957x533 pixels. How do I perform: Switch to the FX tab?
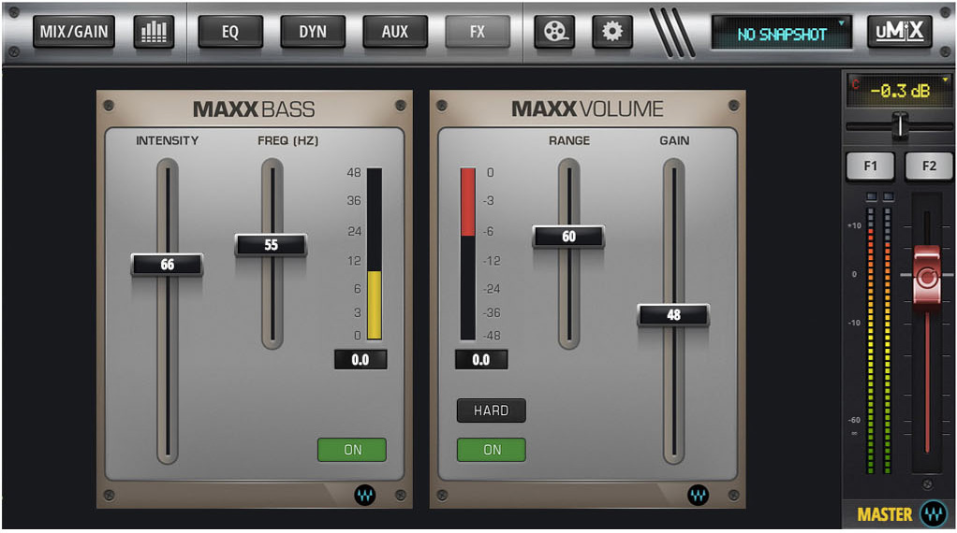478,31
